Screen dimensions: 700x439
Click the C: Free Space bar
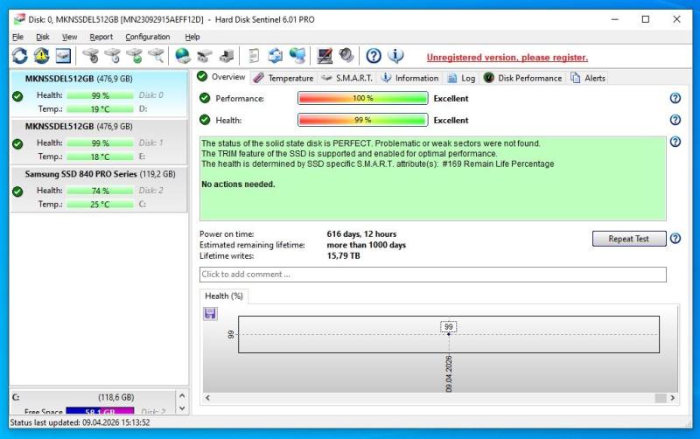[100, 411]
